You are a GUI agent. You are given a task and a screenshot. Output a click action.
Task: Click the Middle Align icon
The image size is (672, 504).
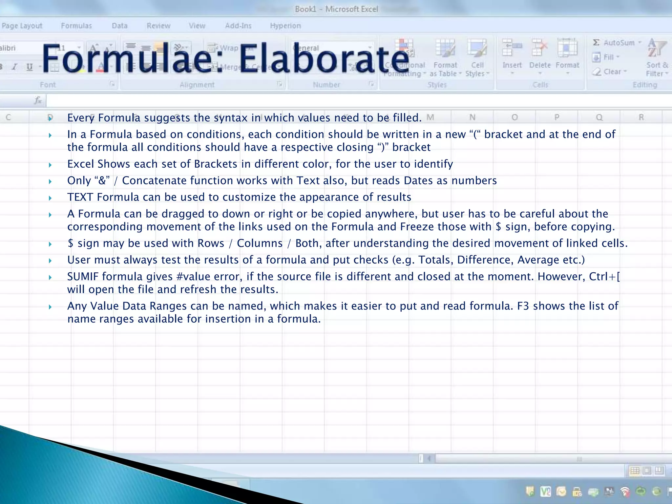(146, 48)
